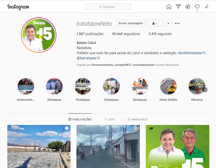Switch to the Marcados tab

pos(138,119)
